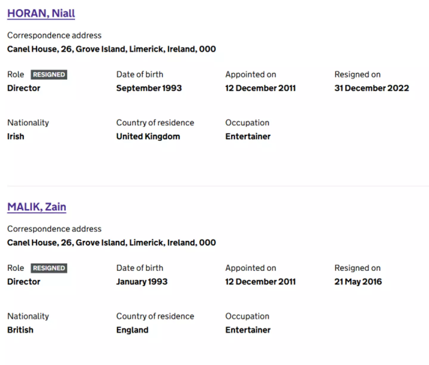Click the Director role under HORAN, Niall
Image resolution: width=429 pixels, height=365 pixels.
click(x=24, y=88)
